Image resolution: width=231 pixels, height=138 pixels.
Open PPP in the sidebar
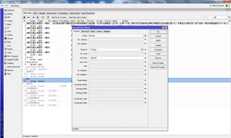pos(9,17)
